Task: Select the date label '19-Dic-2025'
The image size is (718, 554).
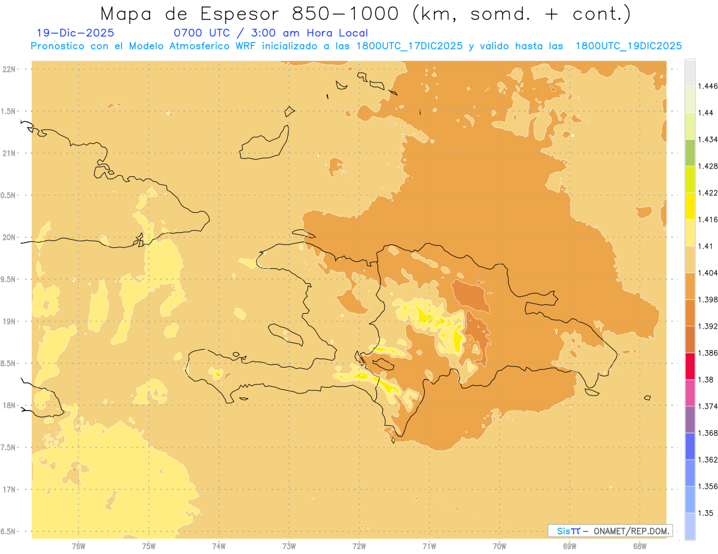Action: pyautogui.click(x=75, y=33)
